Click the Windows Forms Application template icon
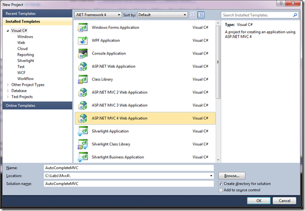The height and width of the screenshot is (211, 305). pos(82,27)
